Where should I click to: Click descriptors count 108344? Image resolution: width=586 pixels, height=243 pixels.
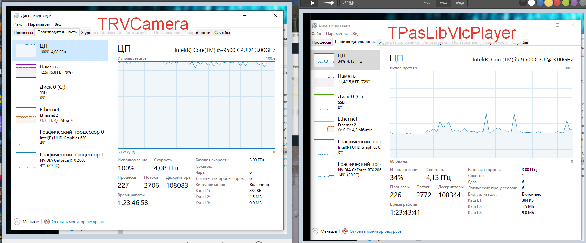449,195
